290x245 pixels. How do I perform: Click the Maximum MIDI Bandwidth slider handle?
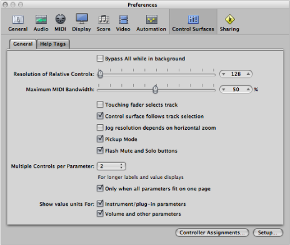(156, 89)
